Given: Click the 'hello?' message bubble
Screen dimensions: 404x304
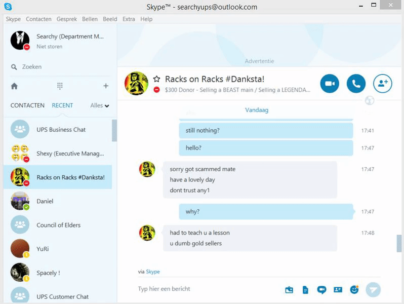Looking at the screenshot, I should [266, 148].
